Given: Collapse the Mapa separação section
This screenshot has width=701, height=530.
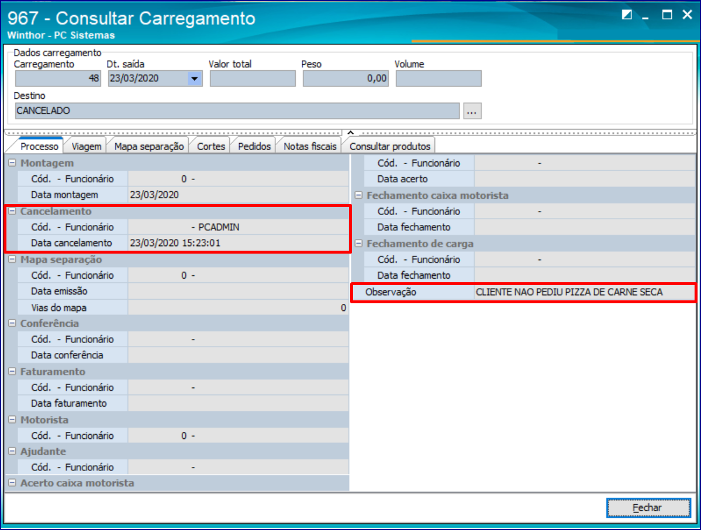Looking at the screenshot, I should 12,259.
